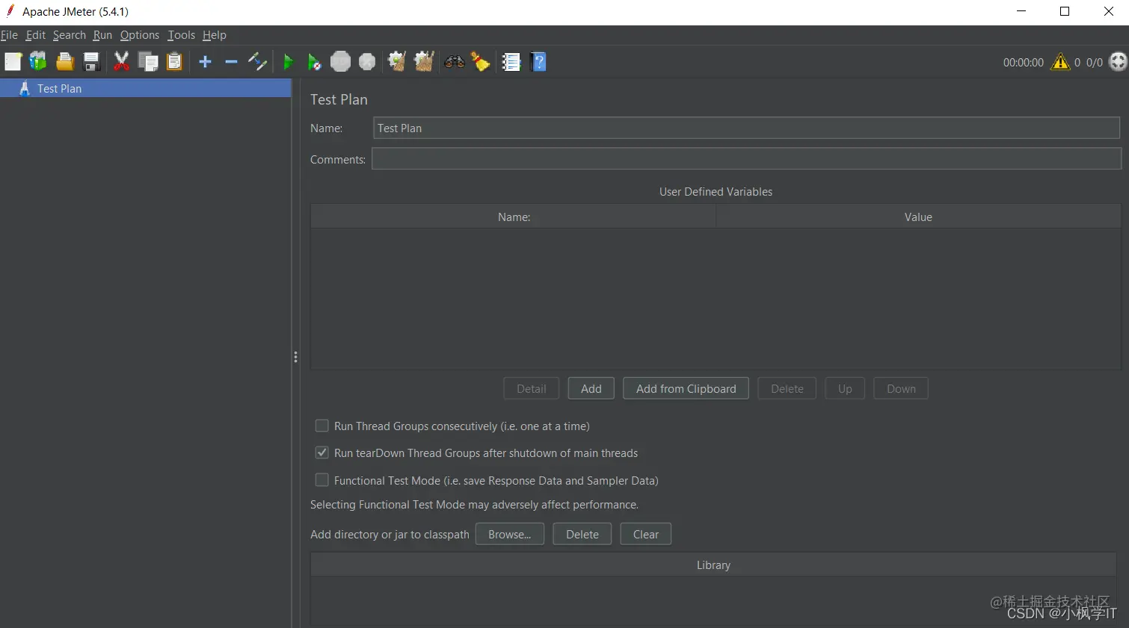
Task: Click the Toggle enable/disable icon
Action: tap(257, 62)
